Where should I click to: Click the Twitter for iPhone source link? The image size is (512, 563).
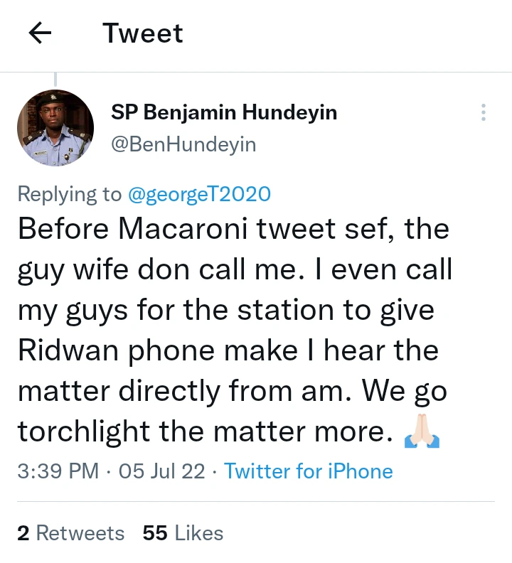tap(309, 471)
